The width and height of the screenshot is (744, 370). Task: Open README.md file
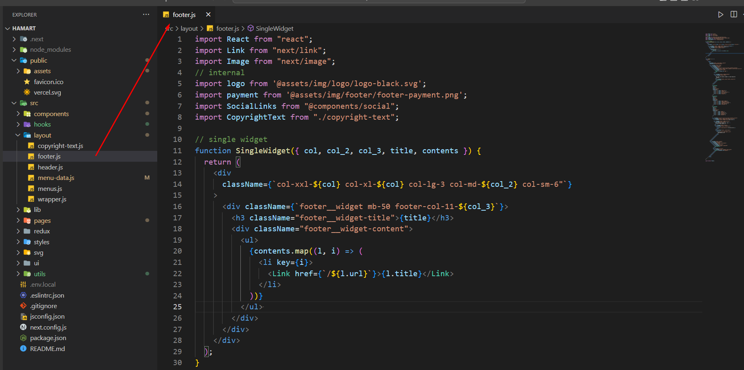[x=47, y=349]
